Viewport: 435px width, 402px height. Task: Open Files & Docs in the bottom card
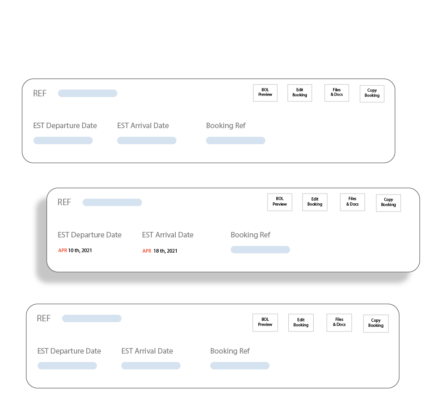pyautogui.click(x=340, y=322)
